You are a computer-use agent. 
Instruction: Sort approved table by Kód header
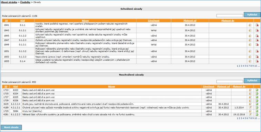(x=23, y=21)
